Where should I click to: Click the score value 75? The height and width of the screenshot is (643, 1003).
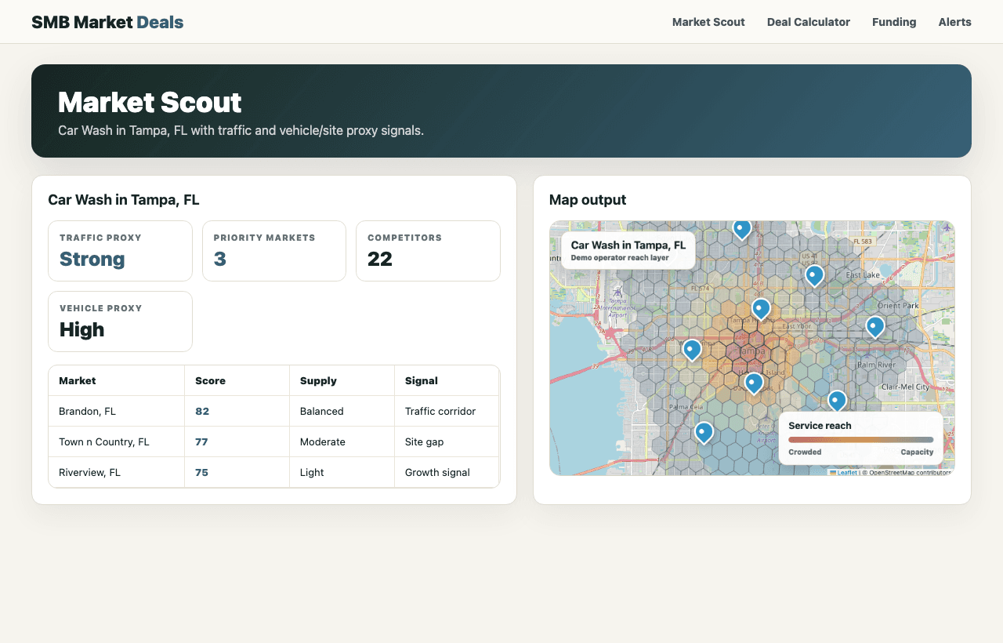click(201, 472)
